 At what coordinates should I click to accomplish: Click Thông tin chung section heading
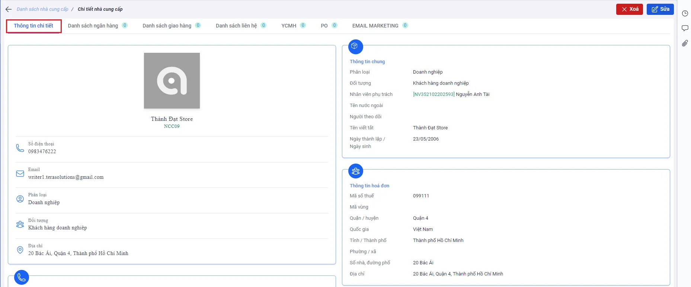(367, 62)
